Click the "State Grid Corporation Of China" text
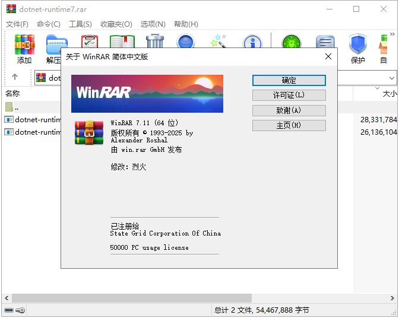The image size is (399, 318). [166, 233]
